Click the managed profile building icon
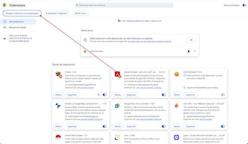248x144 pixels. [x=119, y=21]
